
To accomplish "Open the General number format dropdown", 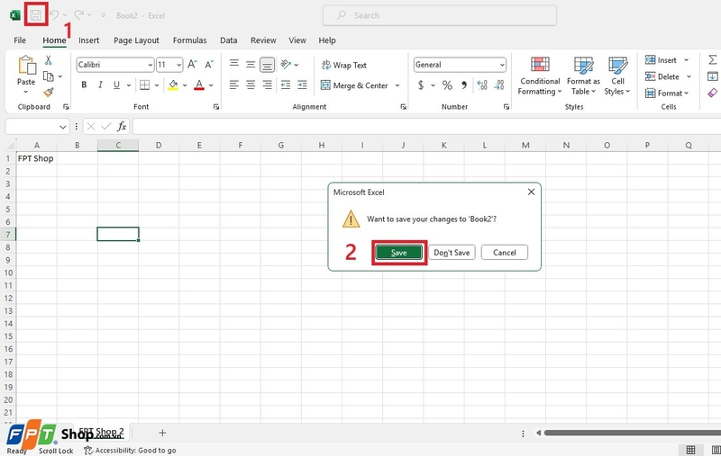I will pos(502,65).
